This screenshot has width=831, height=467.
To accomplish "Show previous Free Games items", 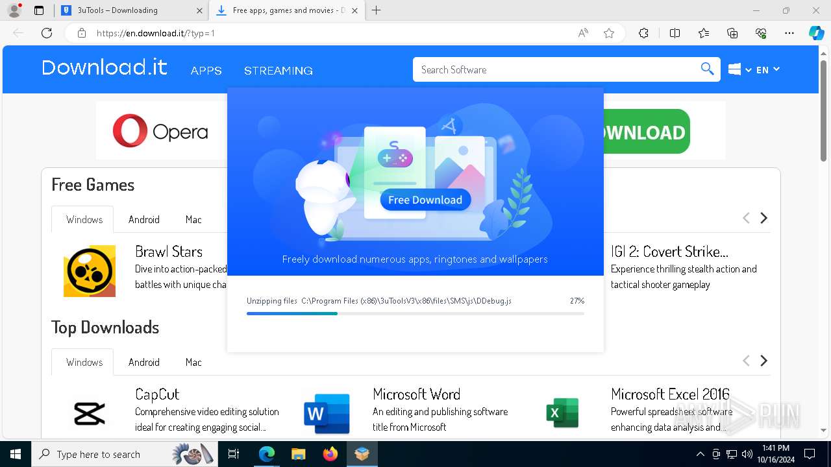I will 746,218.
